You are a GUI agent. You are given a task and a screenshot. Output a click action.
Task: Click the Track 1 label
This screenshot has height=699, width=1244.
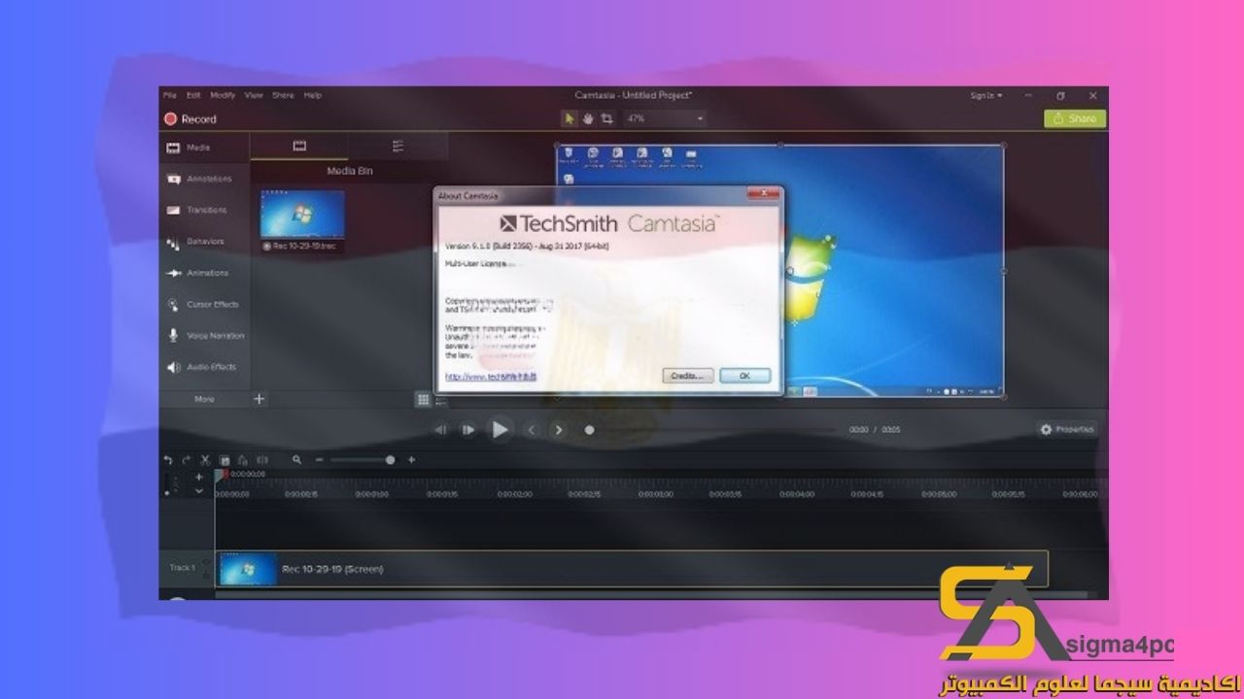click(182, 568)
